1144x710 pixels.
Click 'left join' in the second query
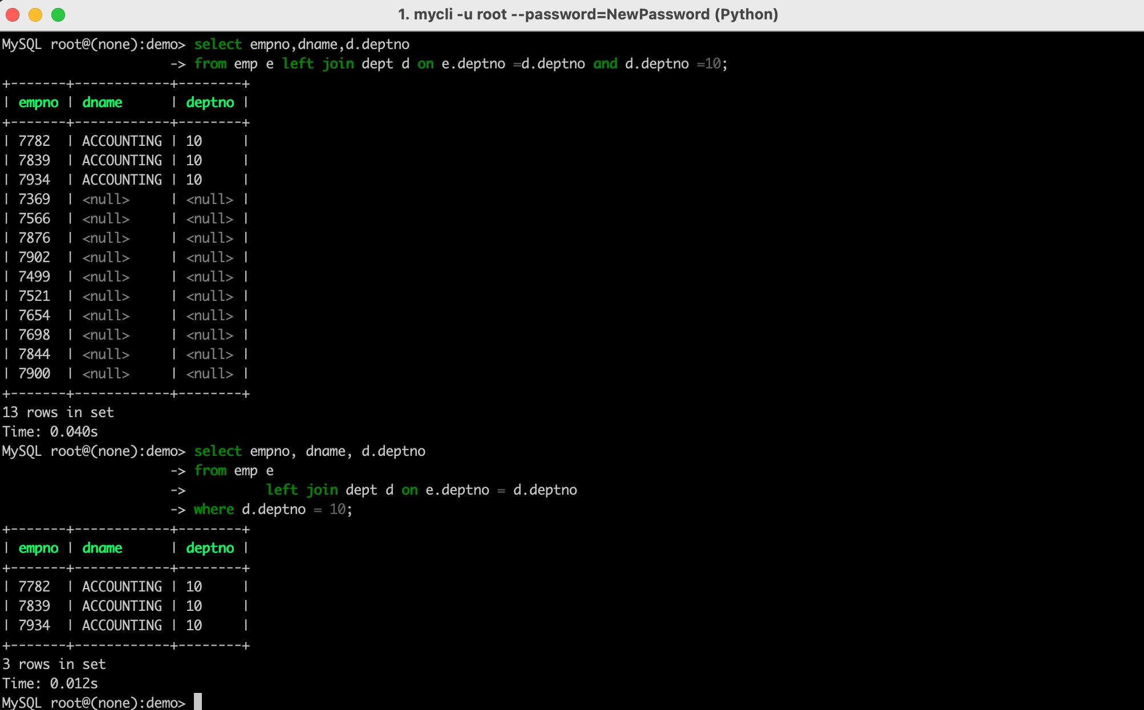302,490
